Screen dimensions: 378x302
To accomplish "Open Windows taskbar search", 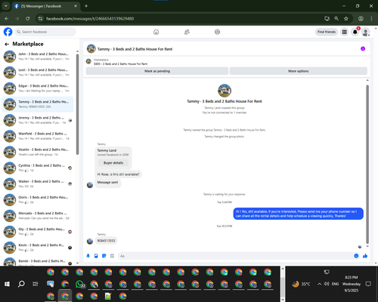I will [x=21, y=284].
